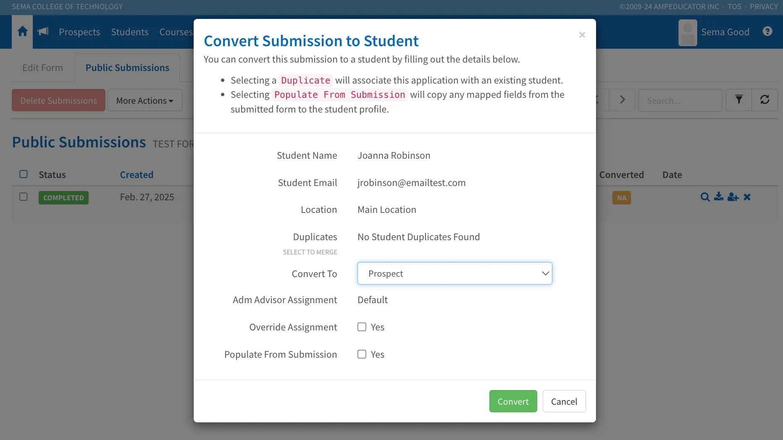Click the refresh submissions icon
The width and height of the screenshot is (783, 440).
pos(765,100)
